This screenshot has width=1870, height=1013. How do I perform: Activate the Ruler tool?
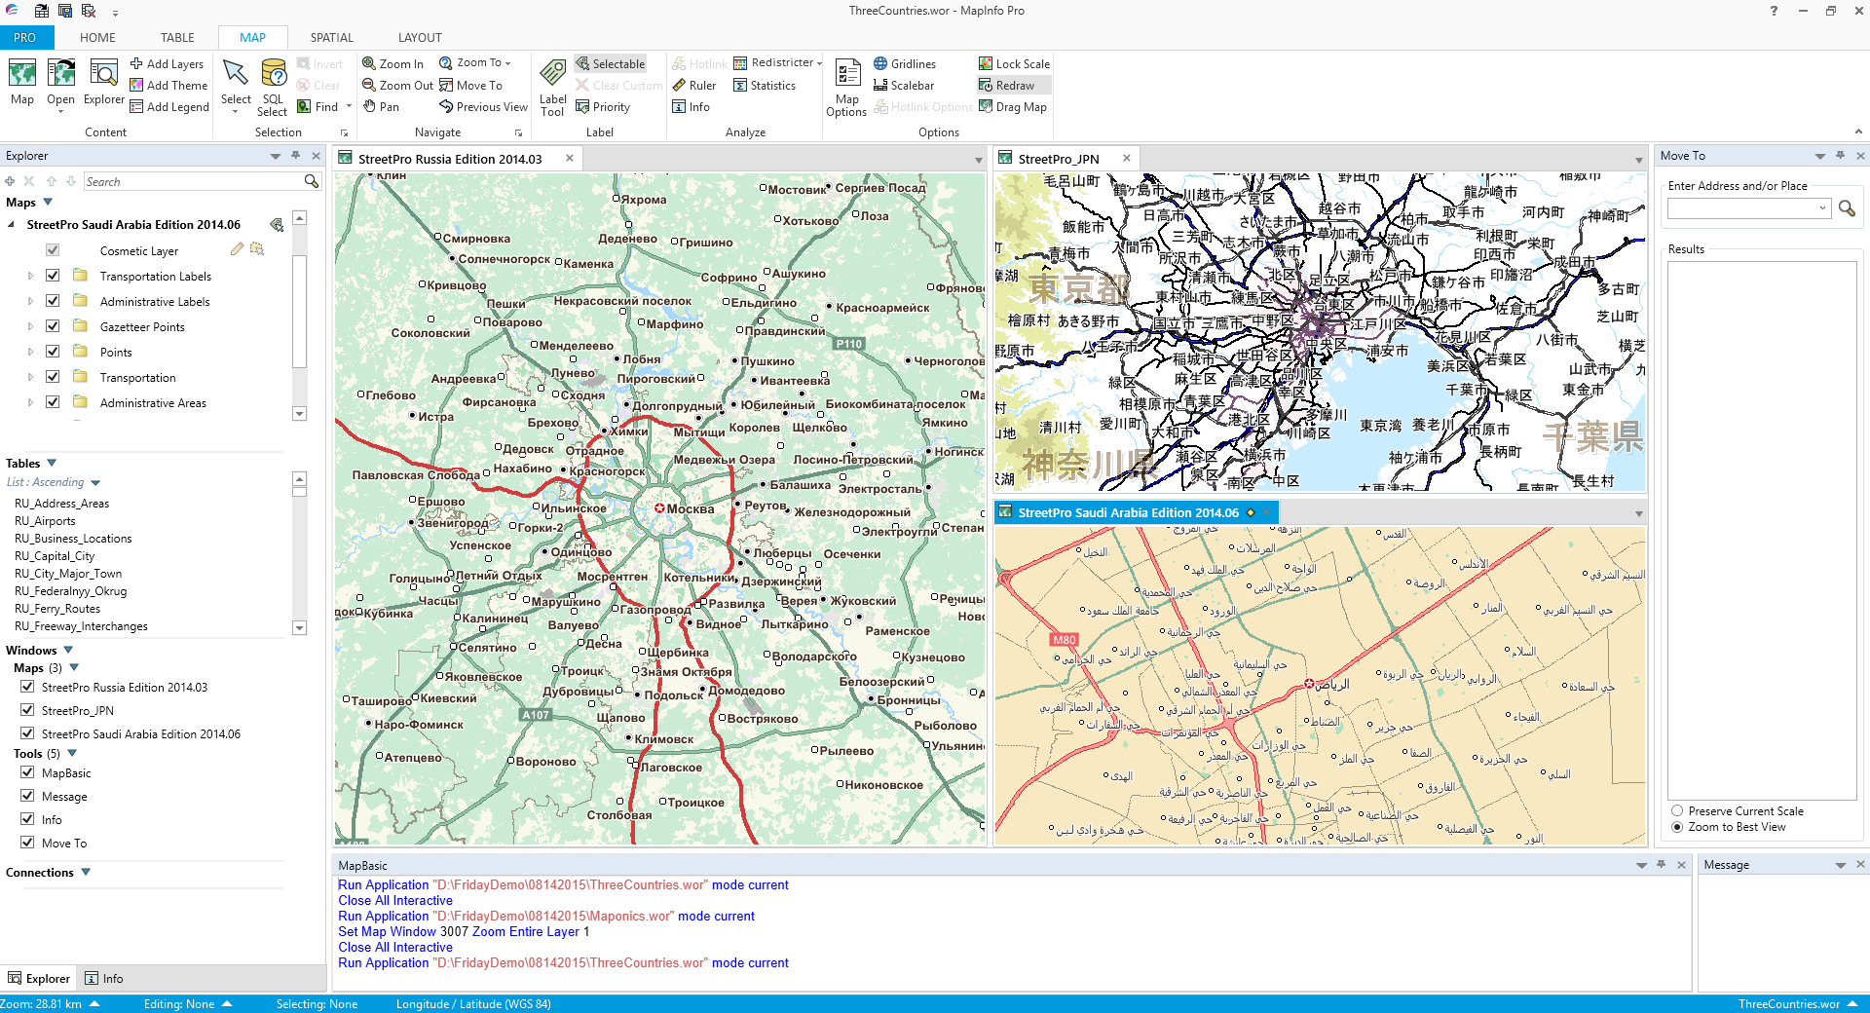tap(694, 85)
